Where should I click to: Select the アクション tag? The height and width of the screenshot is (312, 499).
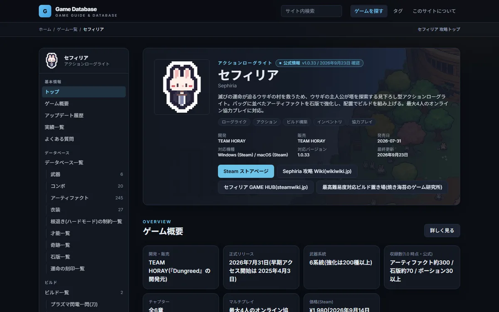(x=267, y=122)
